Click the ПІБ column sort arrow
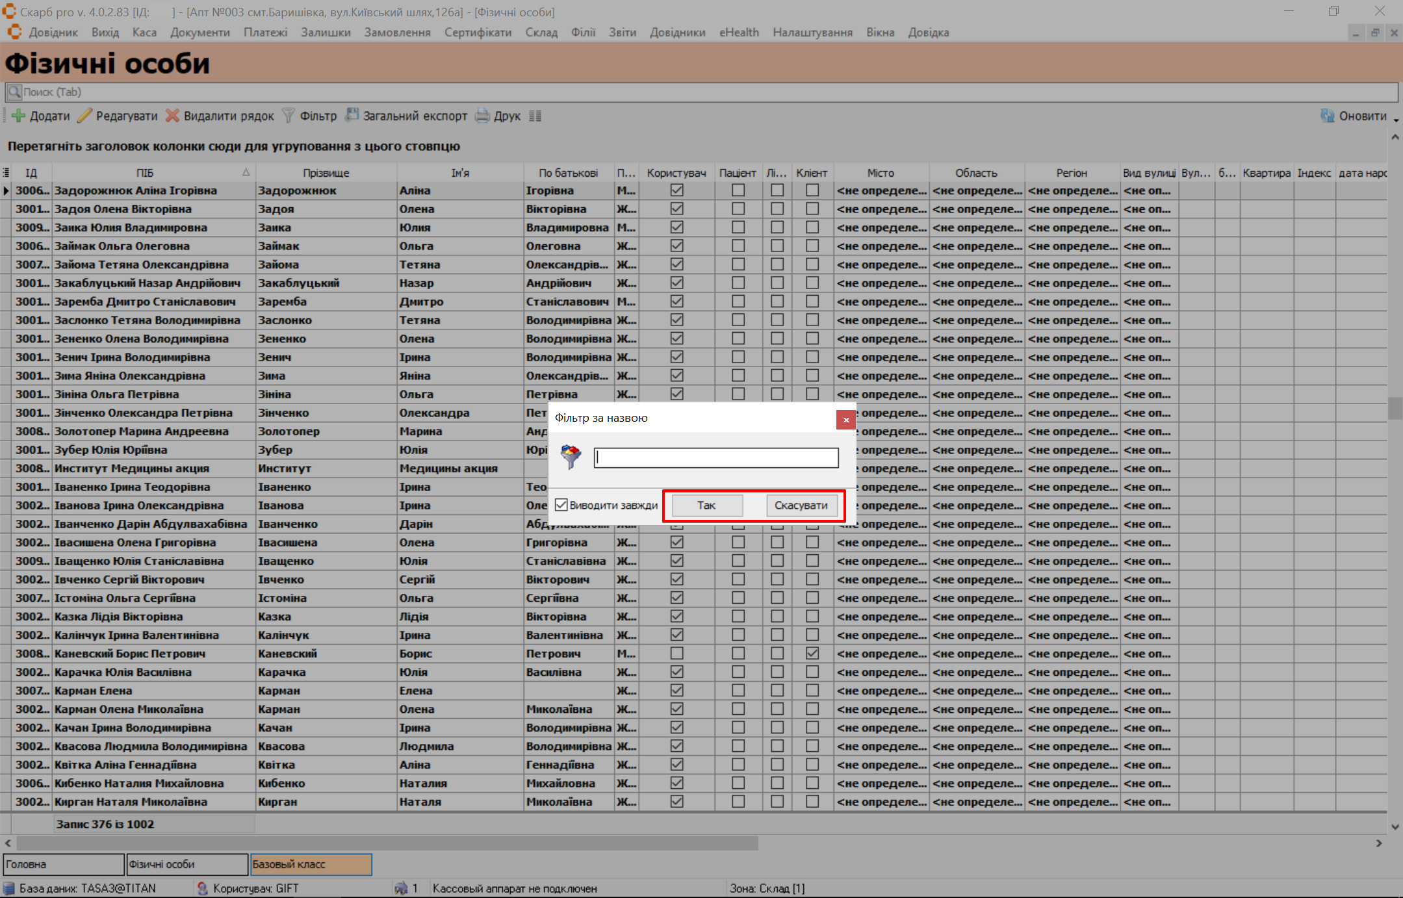Viewport: 1403px width, 898px height. pos(246,172)
